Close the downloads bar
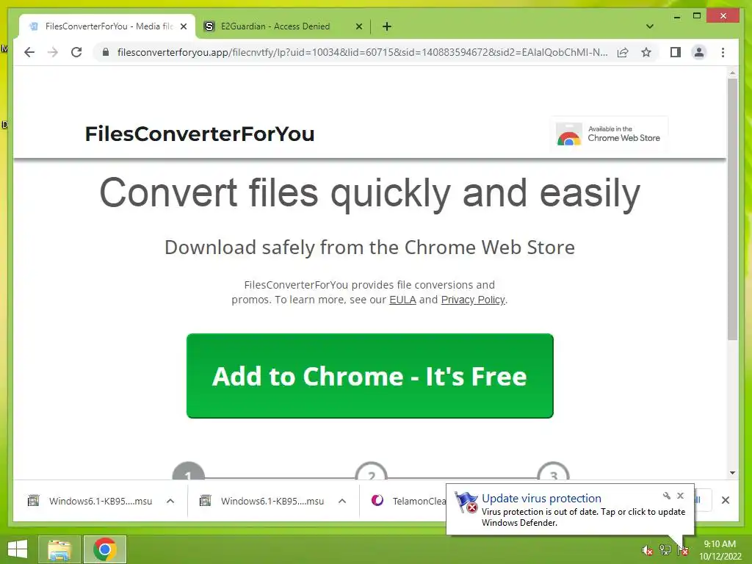This screenshot has height=564, width=752. click(725, 500)
